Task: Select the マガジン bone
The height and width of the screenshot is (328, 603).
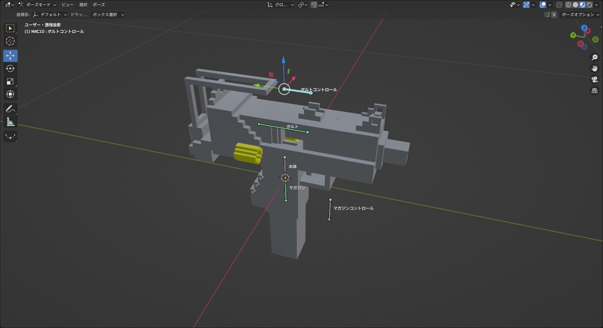Action: 286,190
